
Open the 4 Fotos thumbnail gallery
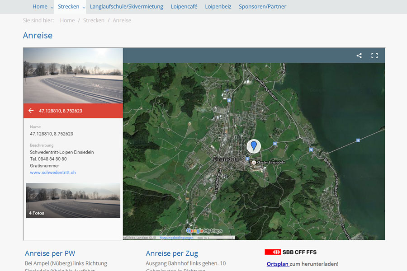73,201
